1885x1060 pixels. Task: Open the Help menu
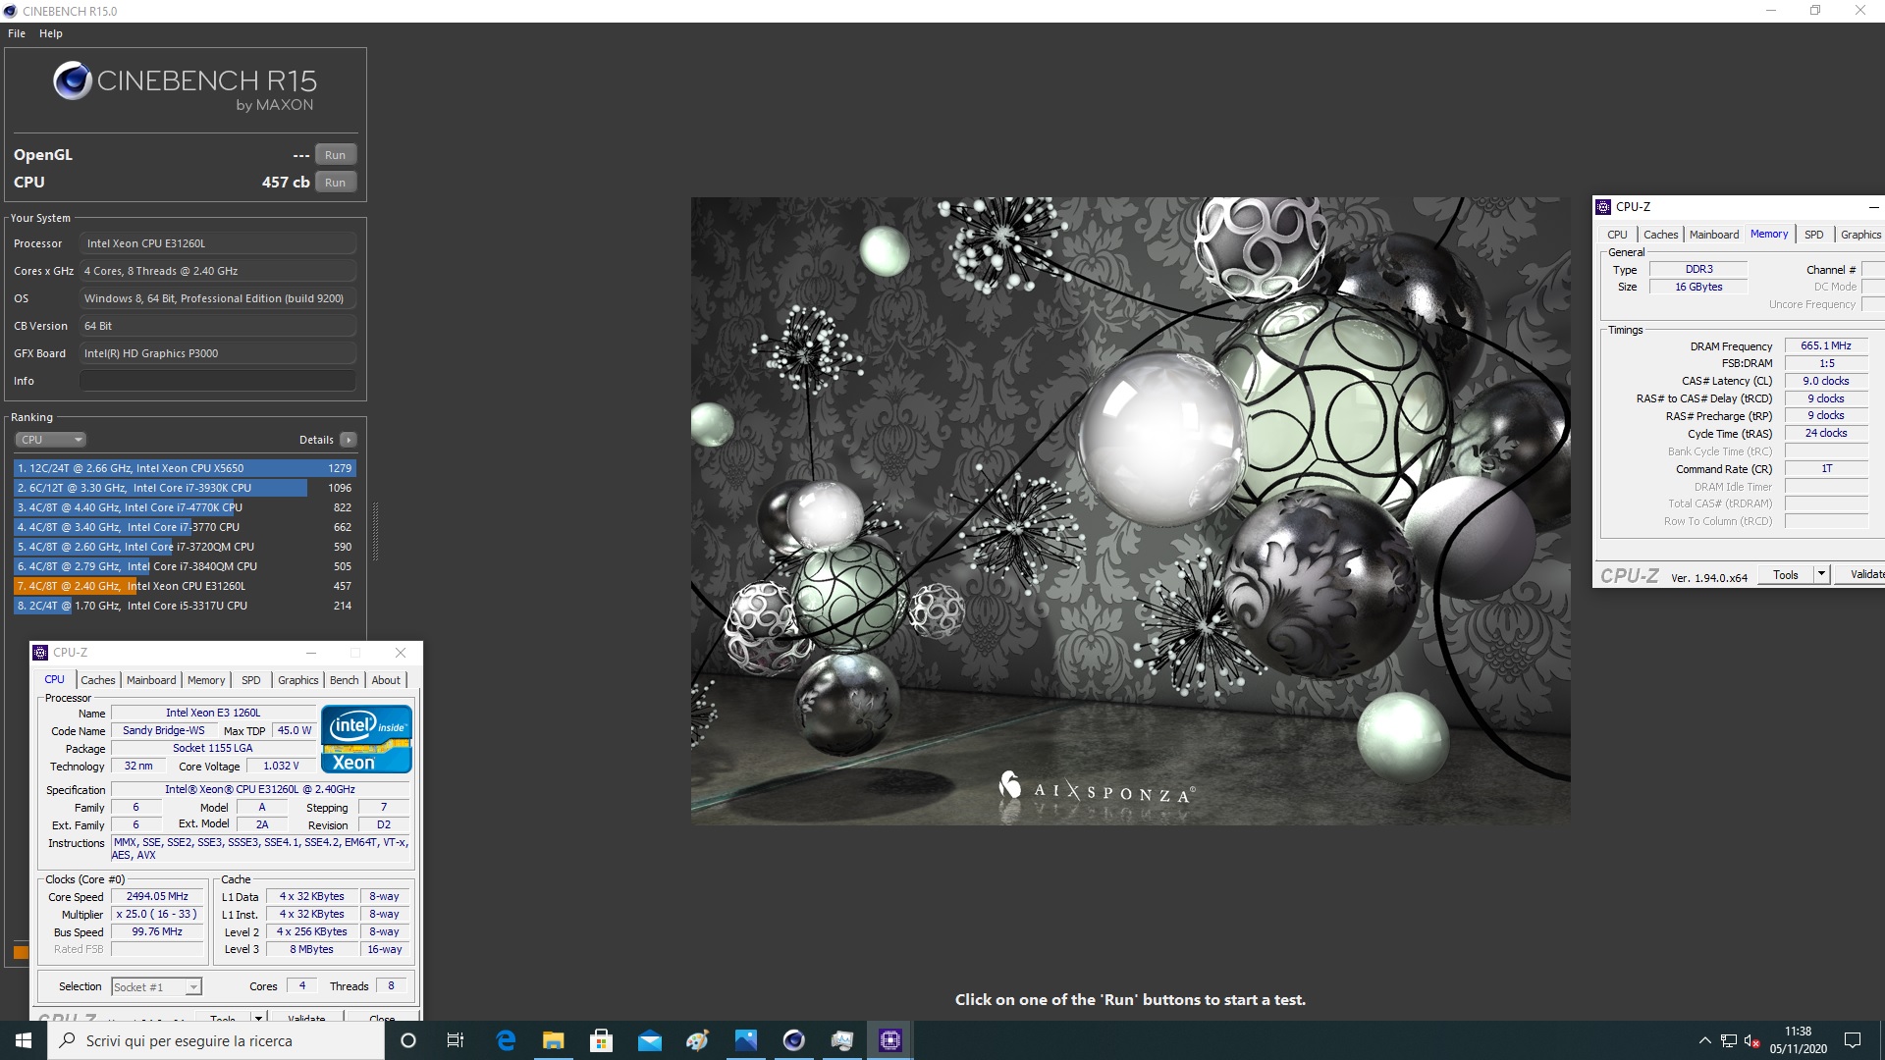(x=51, y=33)
